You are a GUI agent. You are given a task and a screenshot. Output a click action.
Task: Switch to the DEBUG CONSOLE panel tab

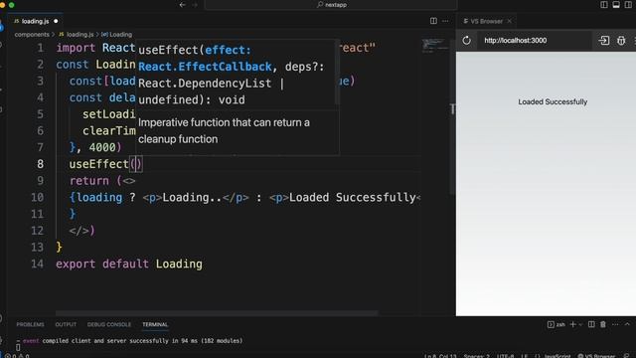click(109, 325)
